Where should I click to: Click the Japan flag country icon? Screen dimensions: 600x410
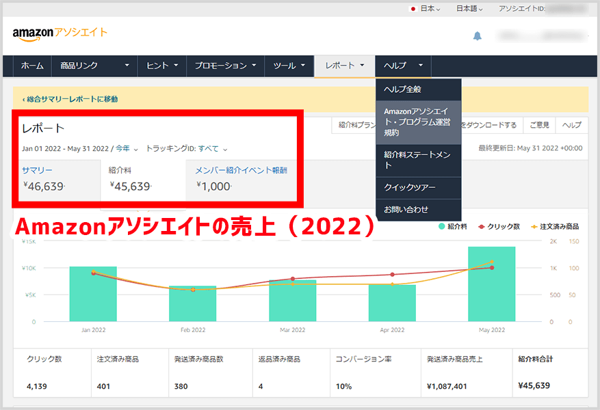pos(413,9)
